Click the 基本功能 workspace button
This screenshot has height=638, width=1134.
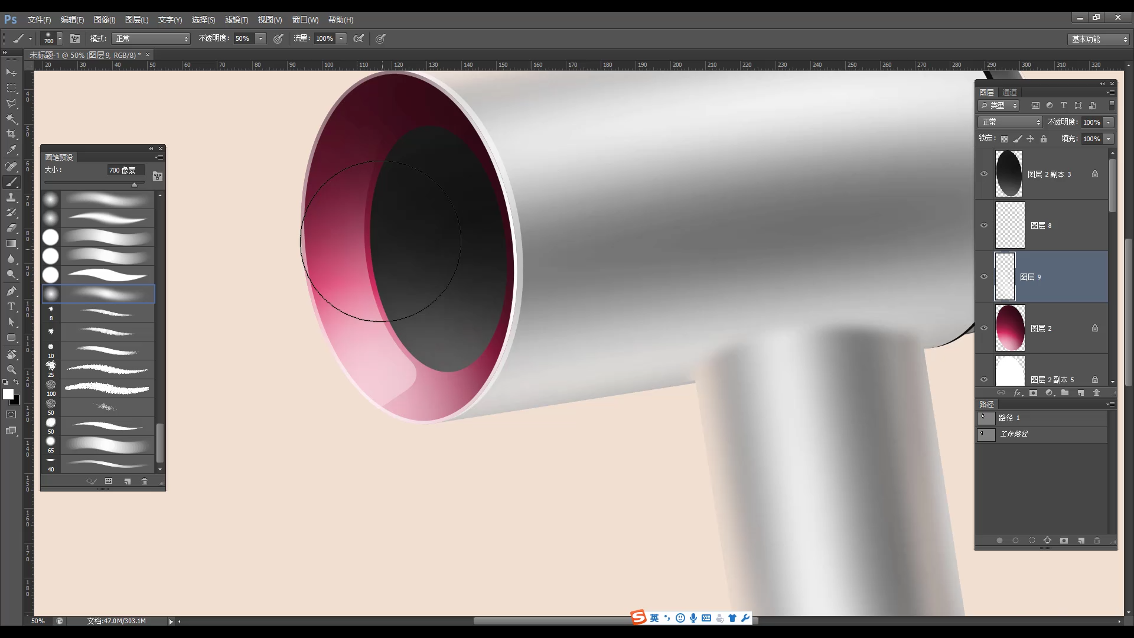1097,38
